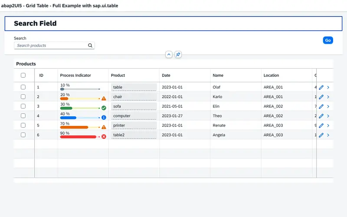Click the 'sofa' product input field
This screenshot has height=217, width=347.
[134, 106]
